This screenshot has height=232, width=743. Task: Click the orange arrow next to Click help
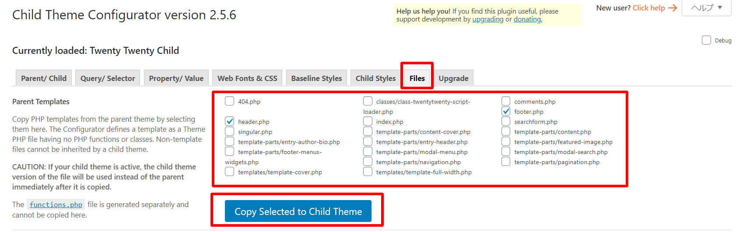pyautogui.click(x=673, y=8)
